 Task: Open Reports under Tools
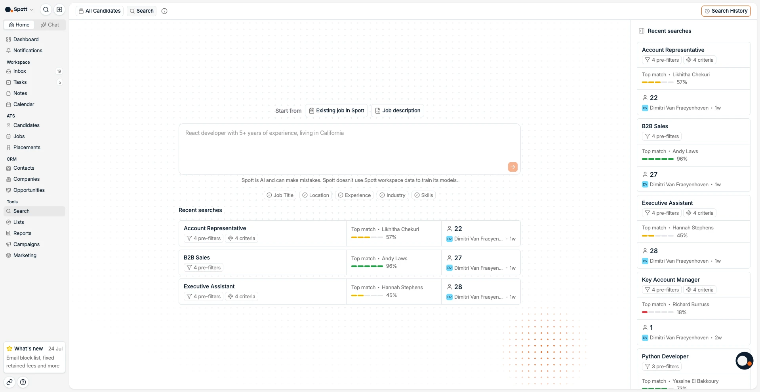point(34,233)
